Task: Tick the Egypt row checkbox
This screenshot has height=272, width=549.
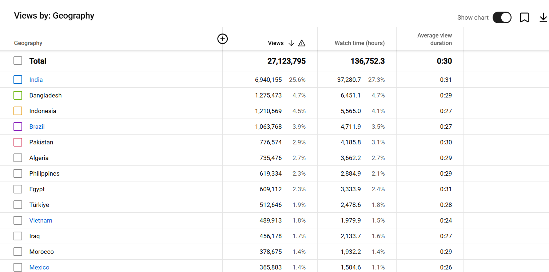Action: pos(18,189)
